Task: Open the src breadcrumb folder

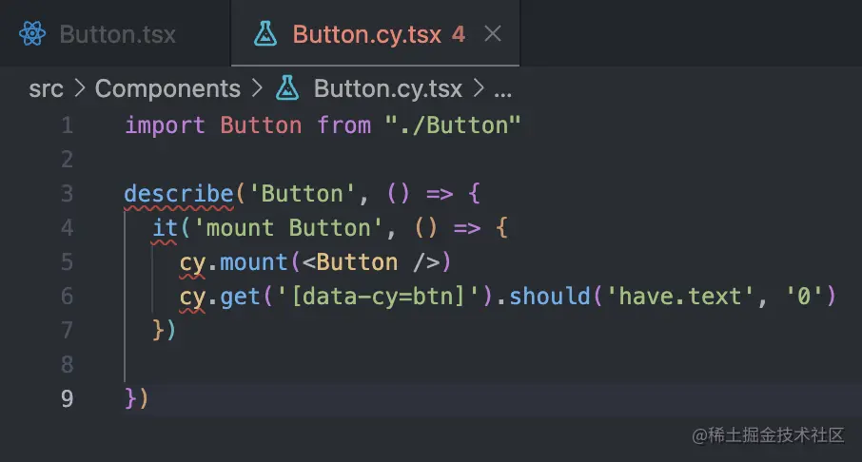Action: pos(47,88)
